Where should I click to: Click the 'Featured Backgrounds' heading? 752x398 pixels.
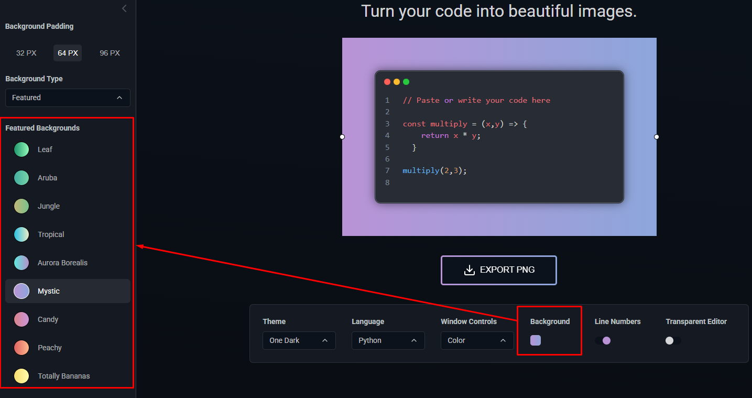click(x=42, y=128)
